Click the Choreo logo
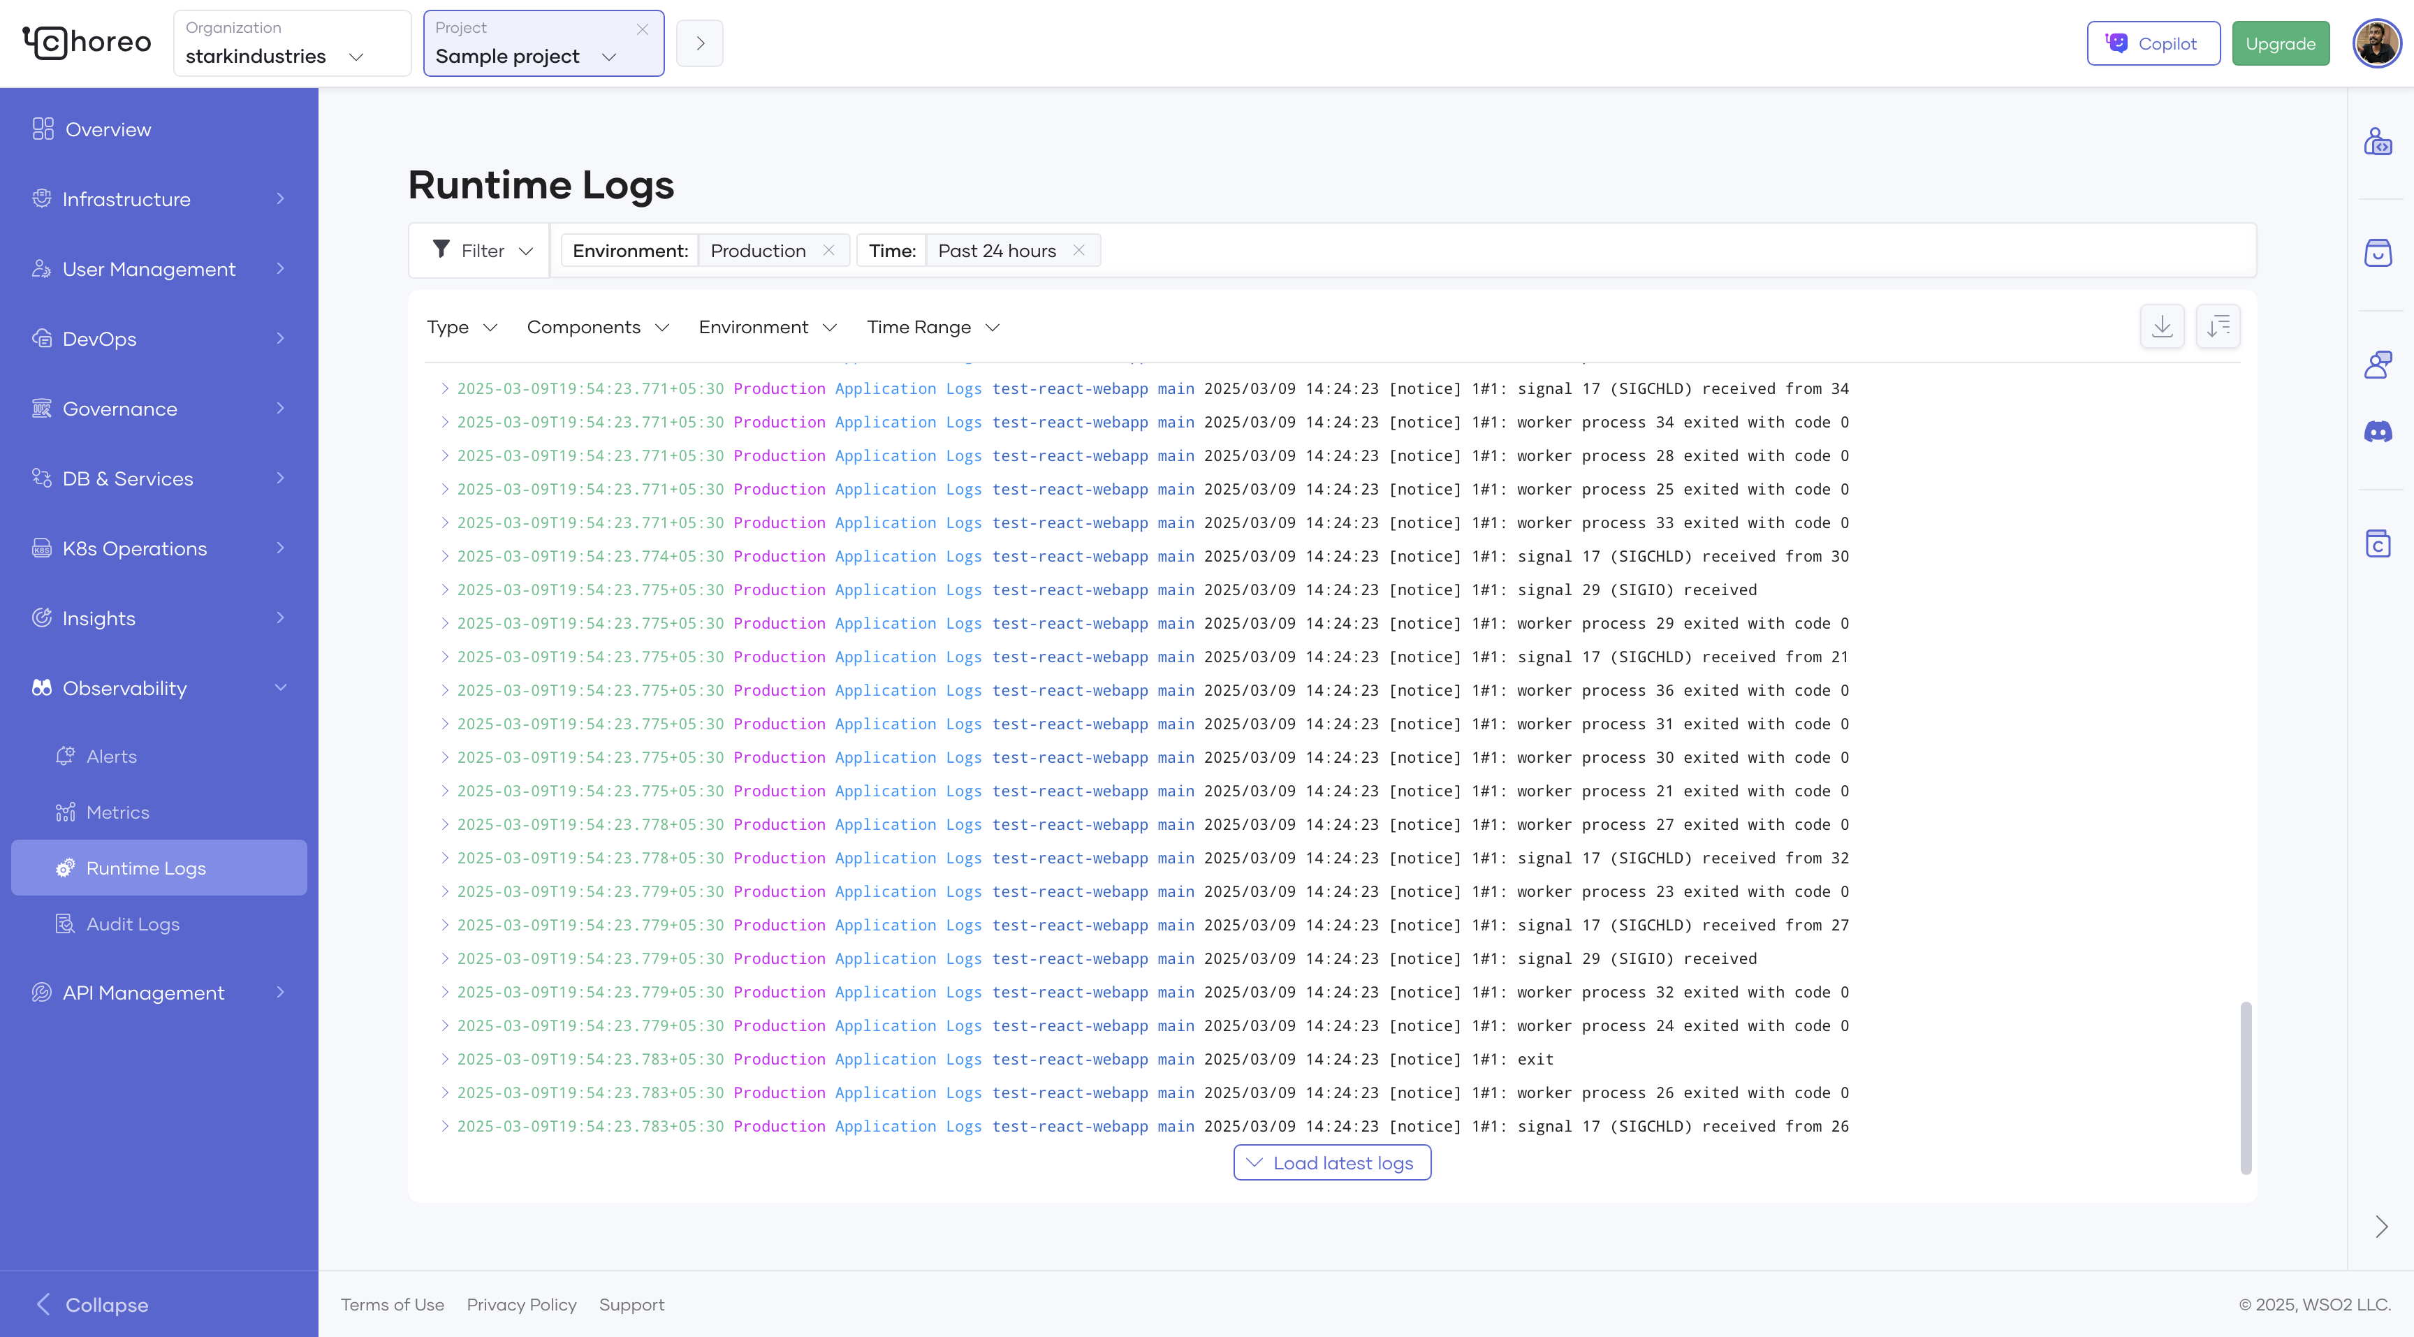 pyautogui.click(x=86, y=42)
